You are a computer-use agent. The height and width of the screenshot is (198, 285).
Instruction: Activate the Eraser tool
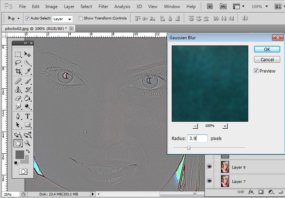[x=18, y=98]
